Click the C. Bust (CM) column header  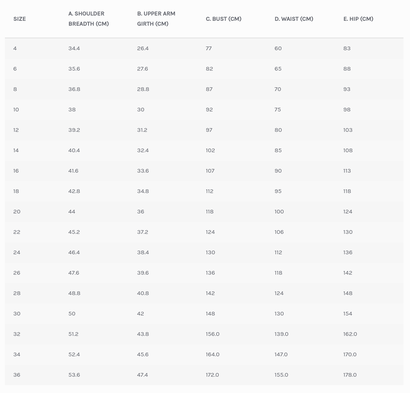pos(224,19)
